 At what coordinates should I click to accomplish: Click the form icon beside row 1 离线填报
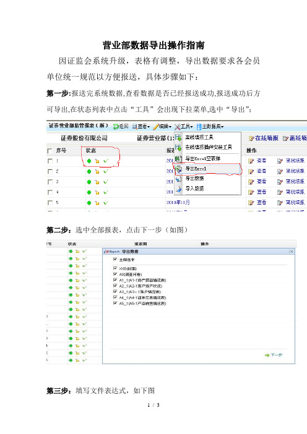280,161
